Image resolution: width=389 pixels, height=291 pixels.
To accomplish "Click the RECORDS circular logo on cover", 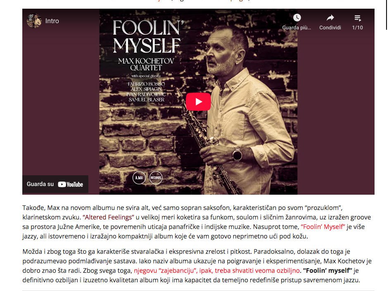I will [x=156, y=178].
